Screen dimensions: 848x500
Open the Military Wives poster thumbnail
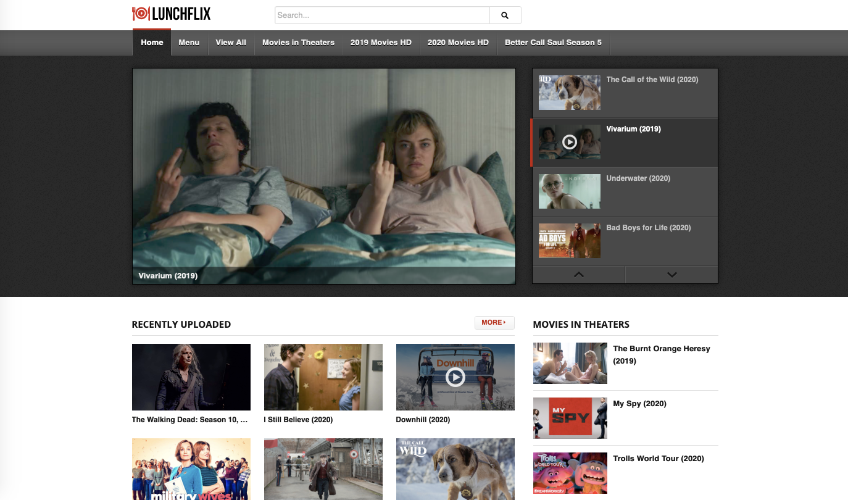[191, 469]
